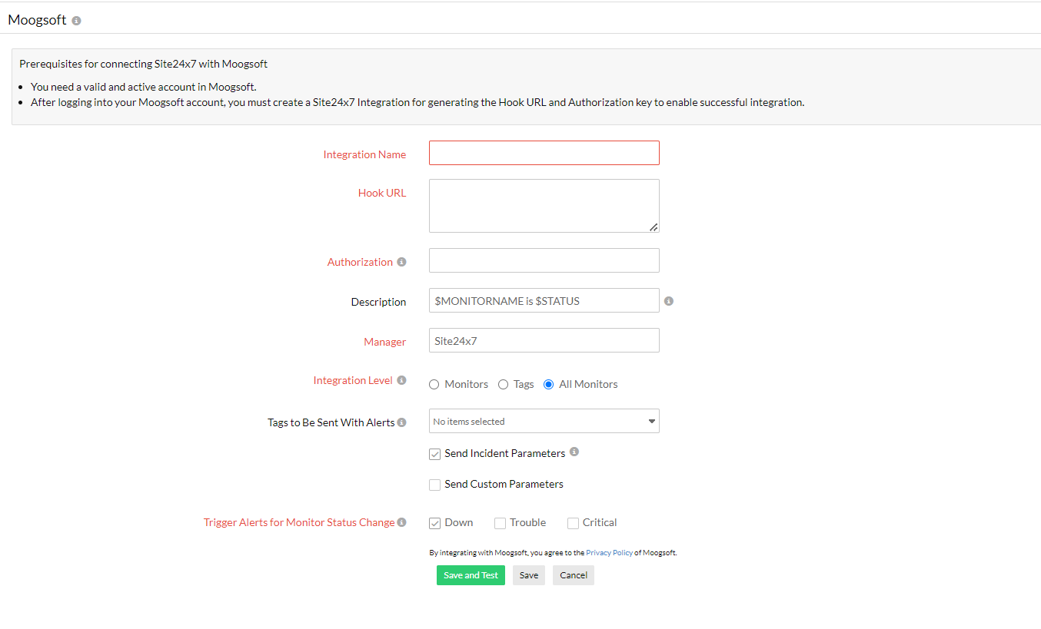Open the Moogsoft Privacy Policy link
1041x629 pixels.
tap(609, 553)
